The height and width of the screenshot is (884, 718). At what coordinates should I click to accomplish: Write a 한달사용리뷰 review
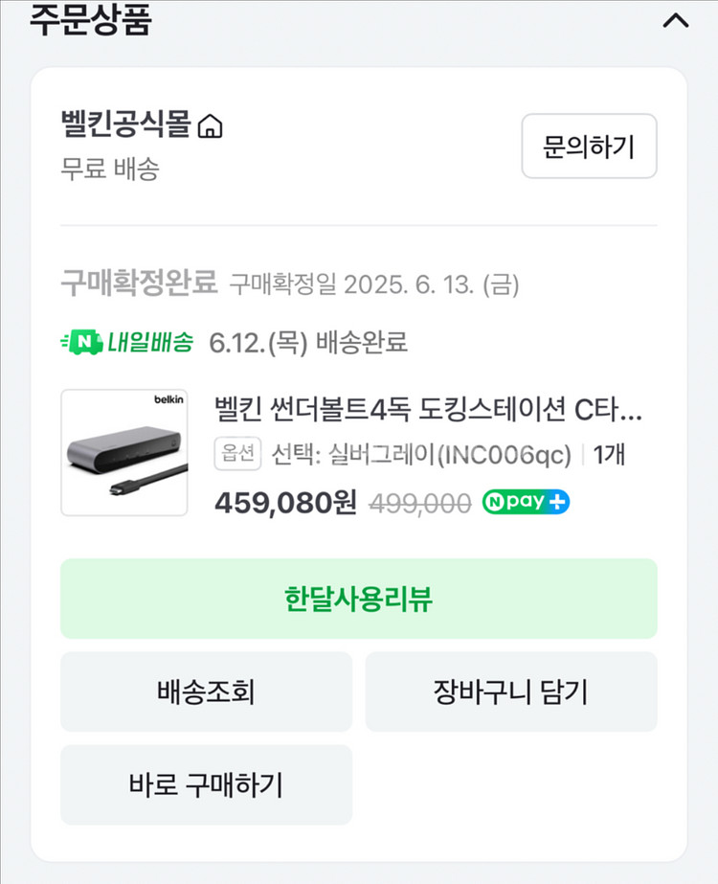coord(358,599)
